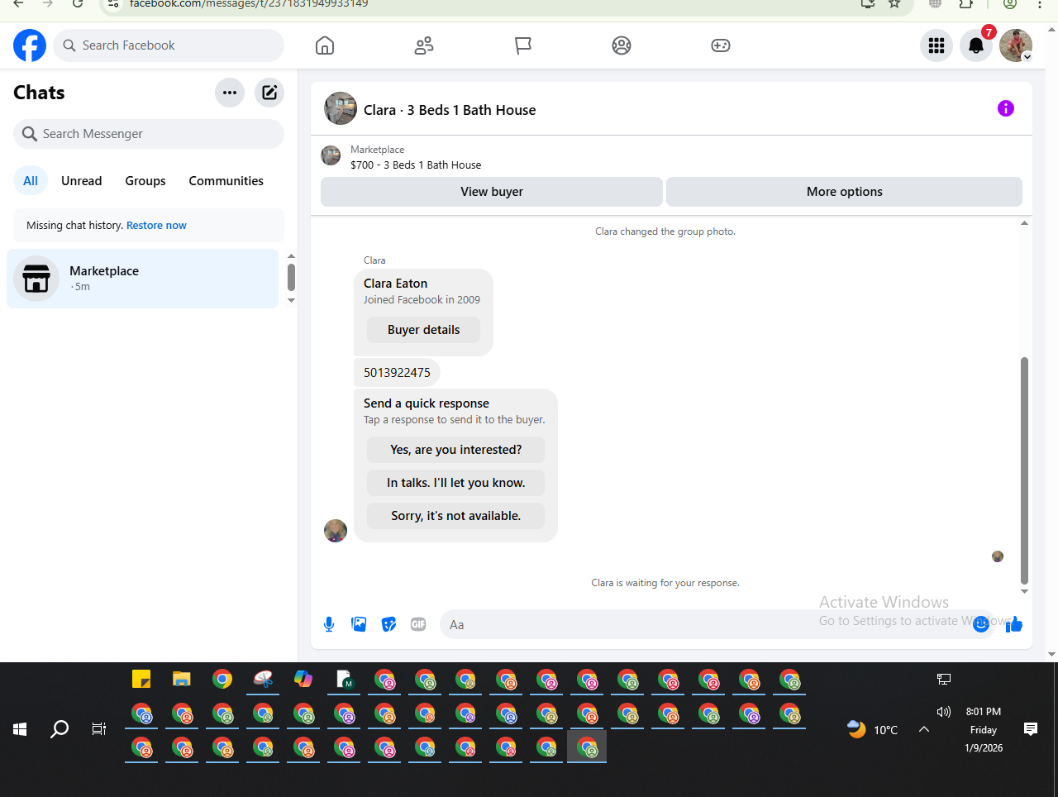Click the Clara Eaton name text
This screenshot has height=797, width=1058.
click(395, 284)
